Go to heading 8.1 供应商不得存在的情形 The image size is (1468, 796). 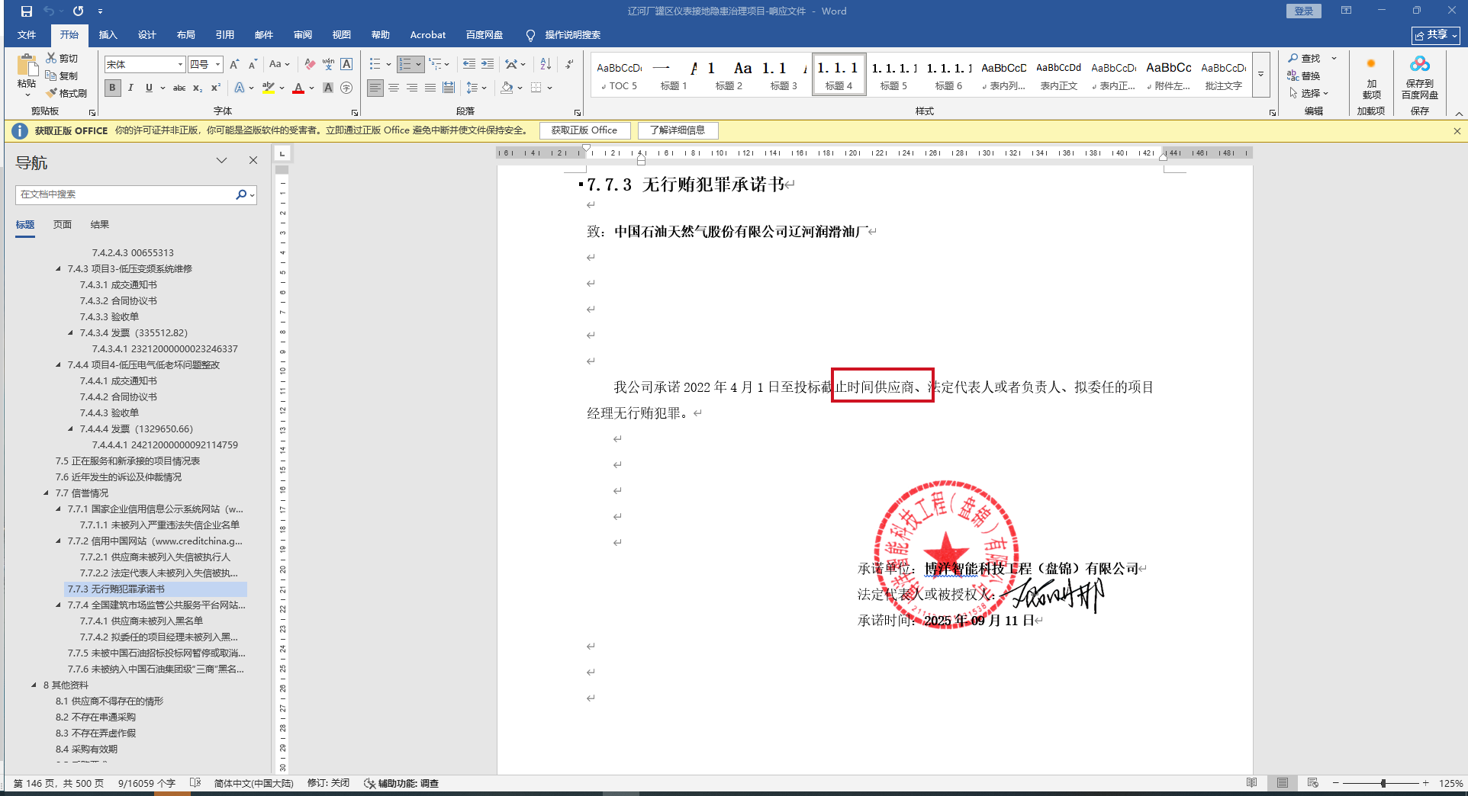coord(109,701)
